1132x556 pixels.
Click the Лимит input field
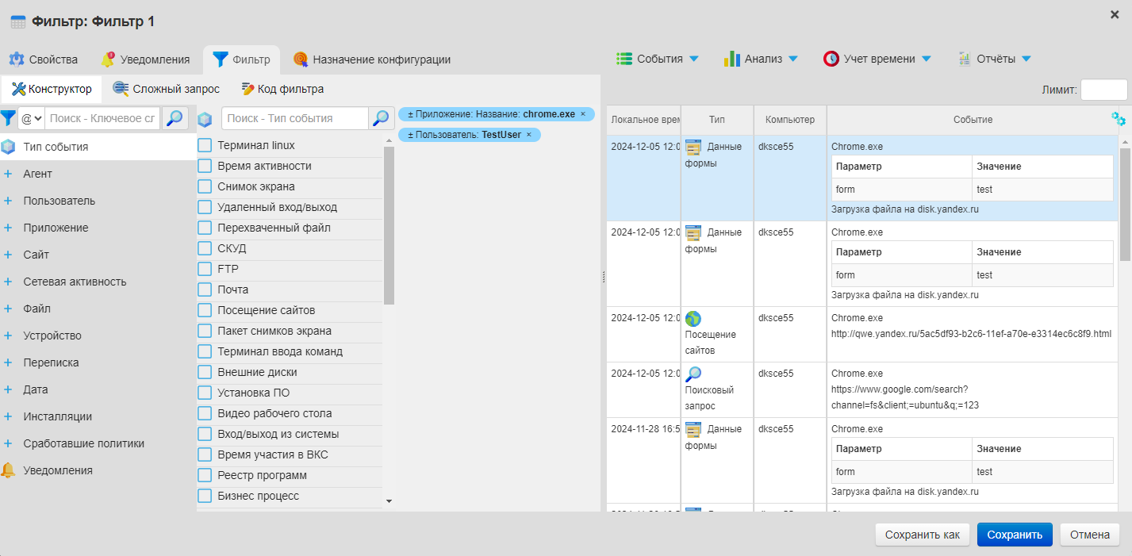click(x=1103, y=90)
